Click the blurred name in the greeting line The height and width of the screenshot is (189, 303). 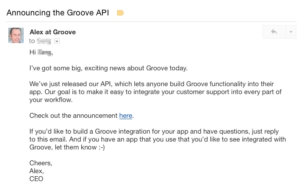point(44,53)
